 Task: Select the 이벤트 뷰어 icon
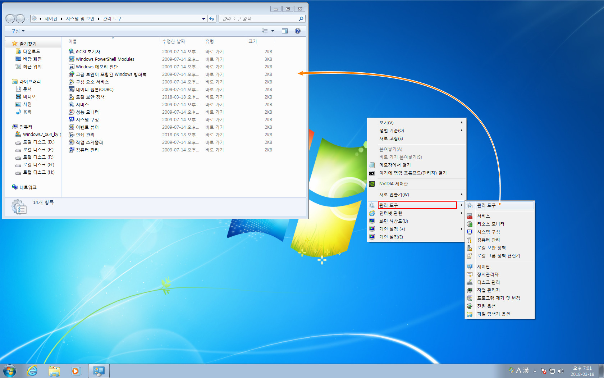pyautogui.click(x=71, y=127)
